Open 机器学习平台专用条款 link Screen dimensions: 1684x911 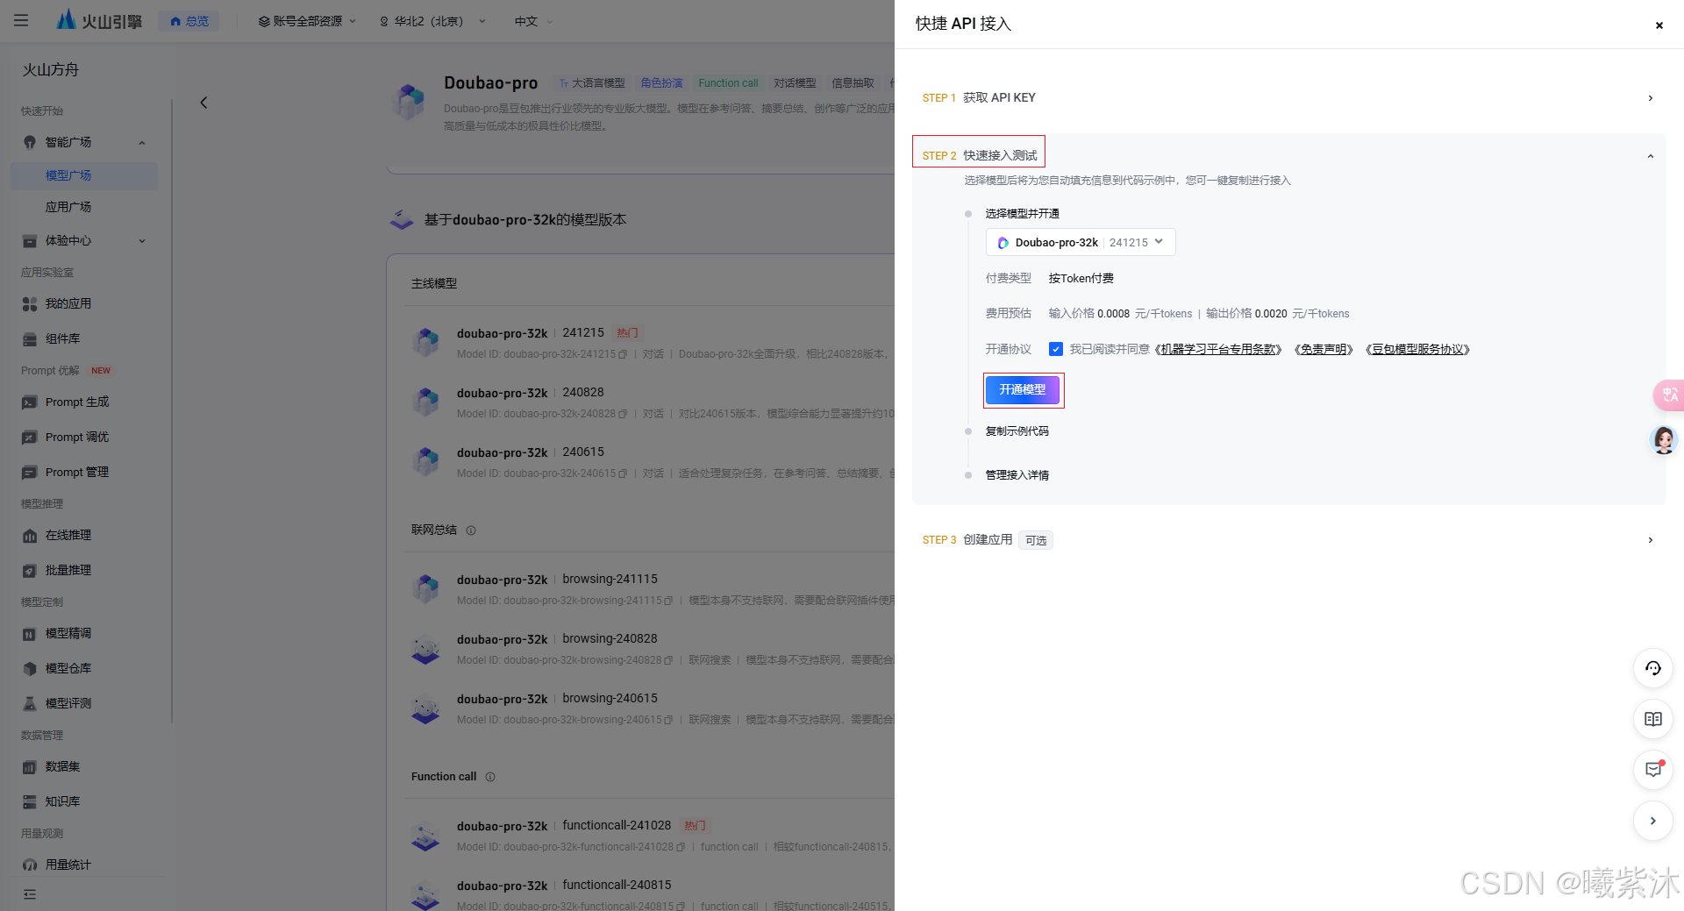[x=1217, y=349]
